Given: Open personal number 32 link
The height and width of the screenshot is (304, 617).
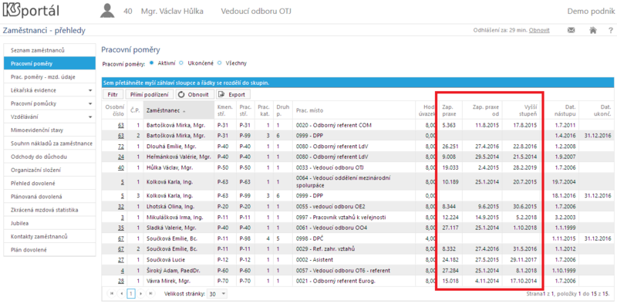Looking at the screenshot, I should click(121, 206).
